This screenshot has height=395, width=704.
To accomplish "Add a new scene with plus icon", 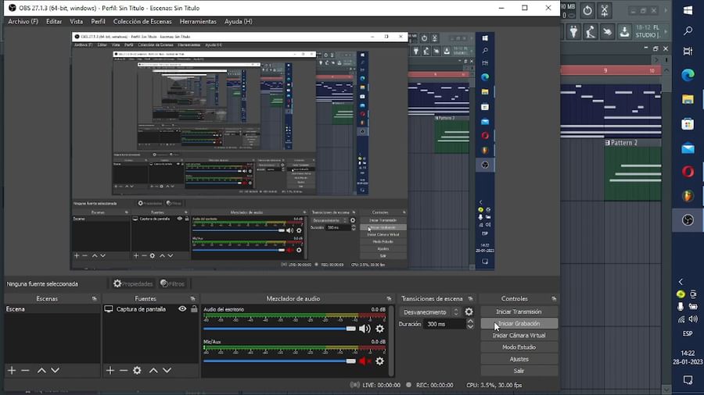I will (x=12, y=370).
